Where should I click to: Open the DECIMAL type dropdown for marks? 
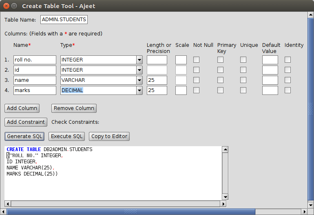(139, 90)
